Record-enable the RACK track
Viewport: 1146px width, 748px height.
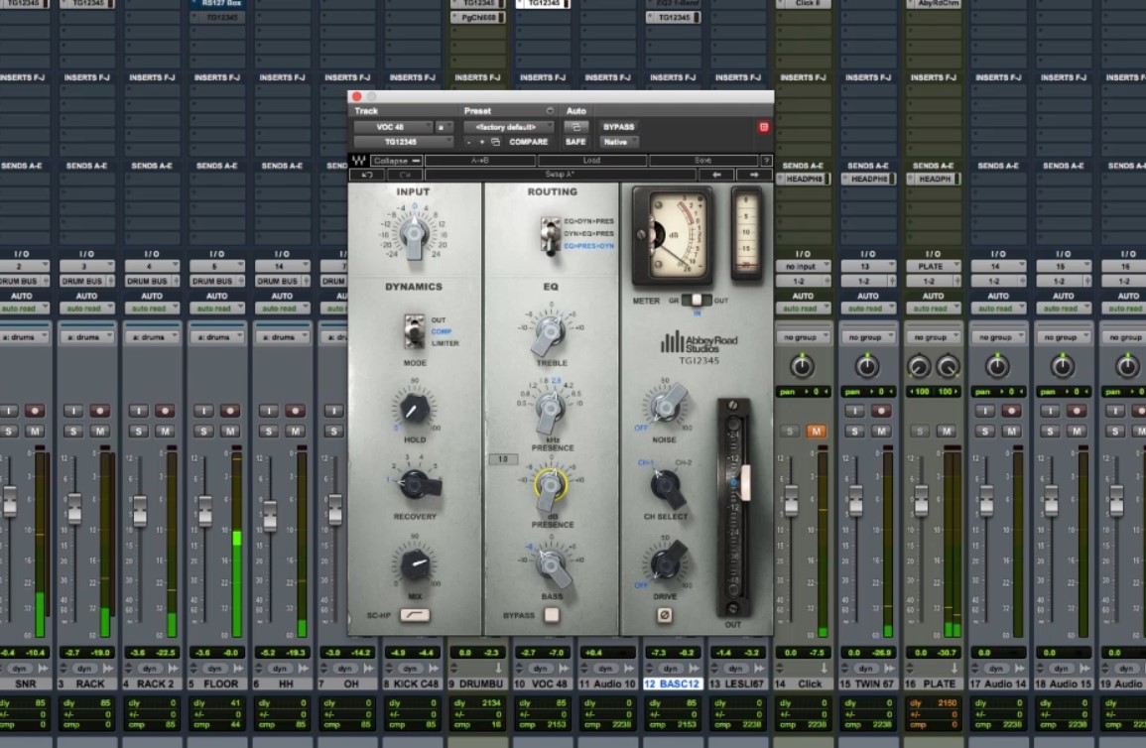[x=99, y=411]
